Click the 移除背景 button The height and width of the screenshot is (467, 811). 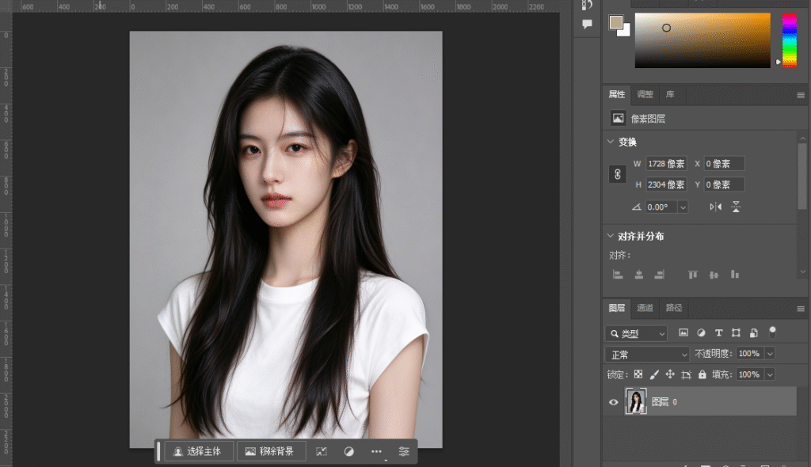click(x=271, y=451)
